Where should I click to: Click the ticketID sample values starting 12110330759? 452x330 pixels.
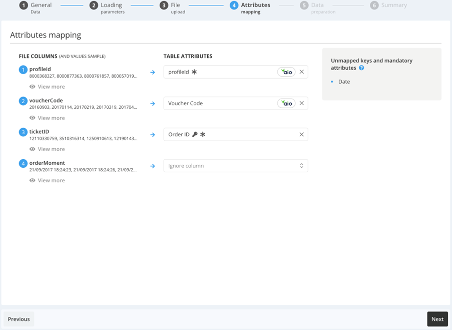click(83, 139)
